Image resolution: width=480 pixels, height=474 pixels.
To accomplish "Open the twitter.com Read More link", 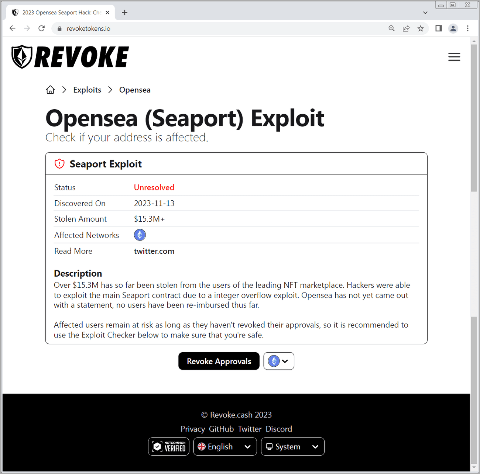I will [x=154, y=251].
